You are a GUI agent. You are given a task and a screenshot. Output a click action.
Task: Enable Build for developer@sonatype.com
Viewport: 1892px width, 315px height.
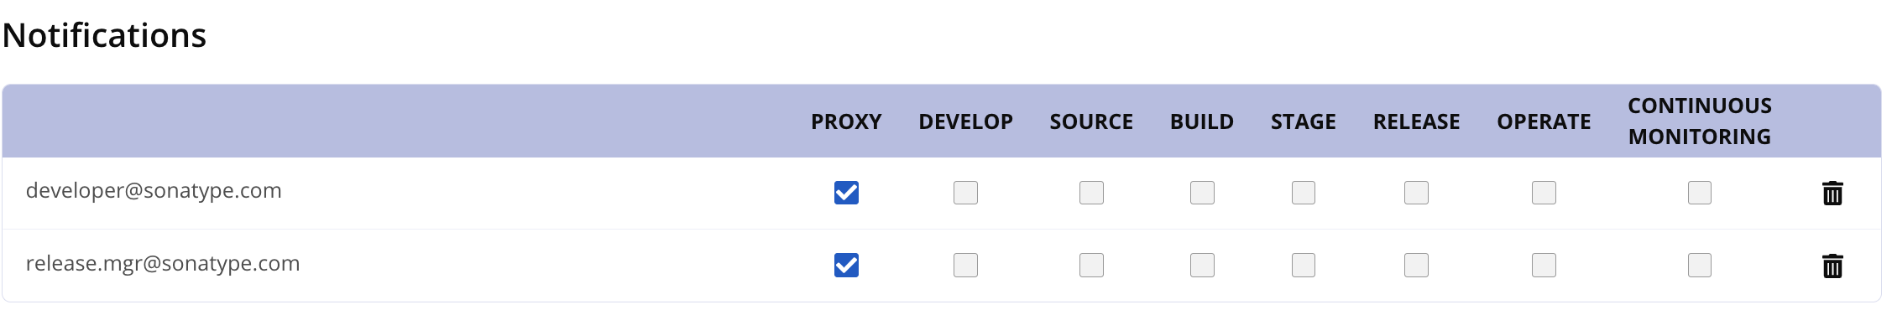1202,193
